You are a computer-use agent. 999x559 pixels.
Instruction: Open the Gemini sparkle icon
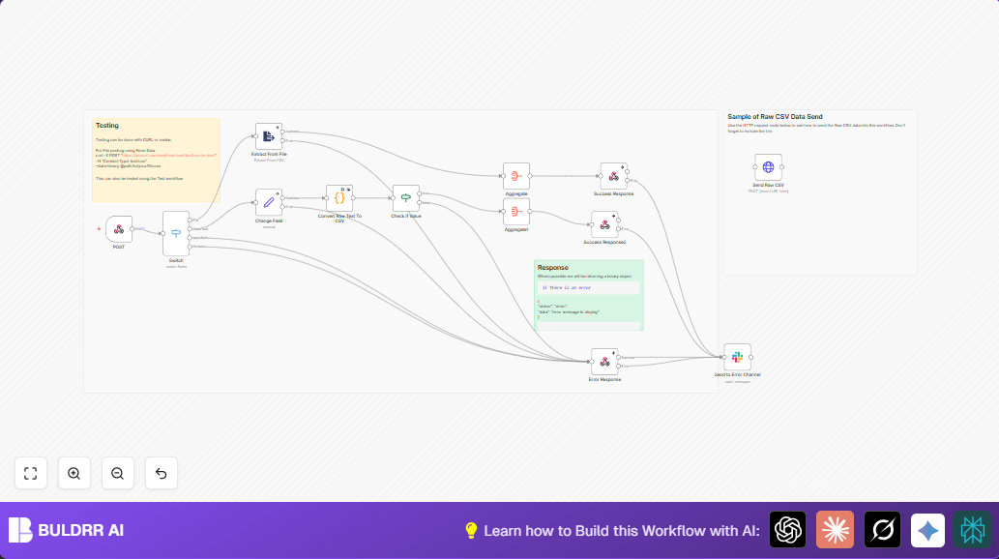(927, 530)
